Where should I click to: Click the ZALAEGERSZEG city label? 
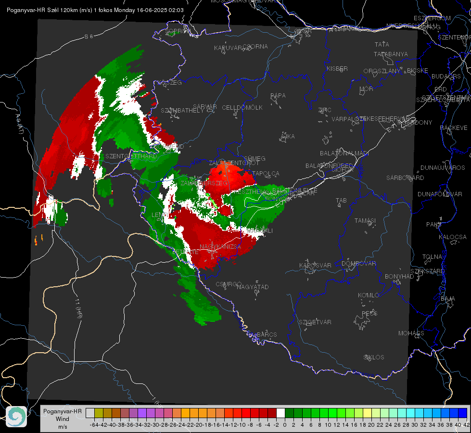tap(204, 183)
